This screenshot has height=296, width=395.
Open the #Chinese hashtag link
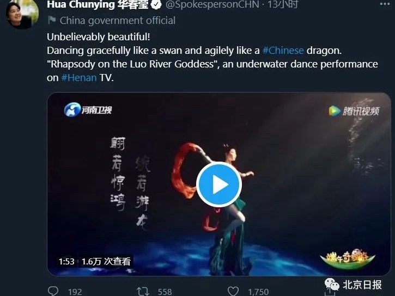tap(283, 51)
